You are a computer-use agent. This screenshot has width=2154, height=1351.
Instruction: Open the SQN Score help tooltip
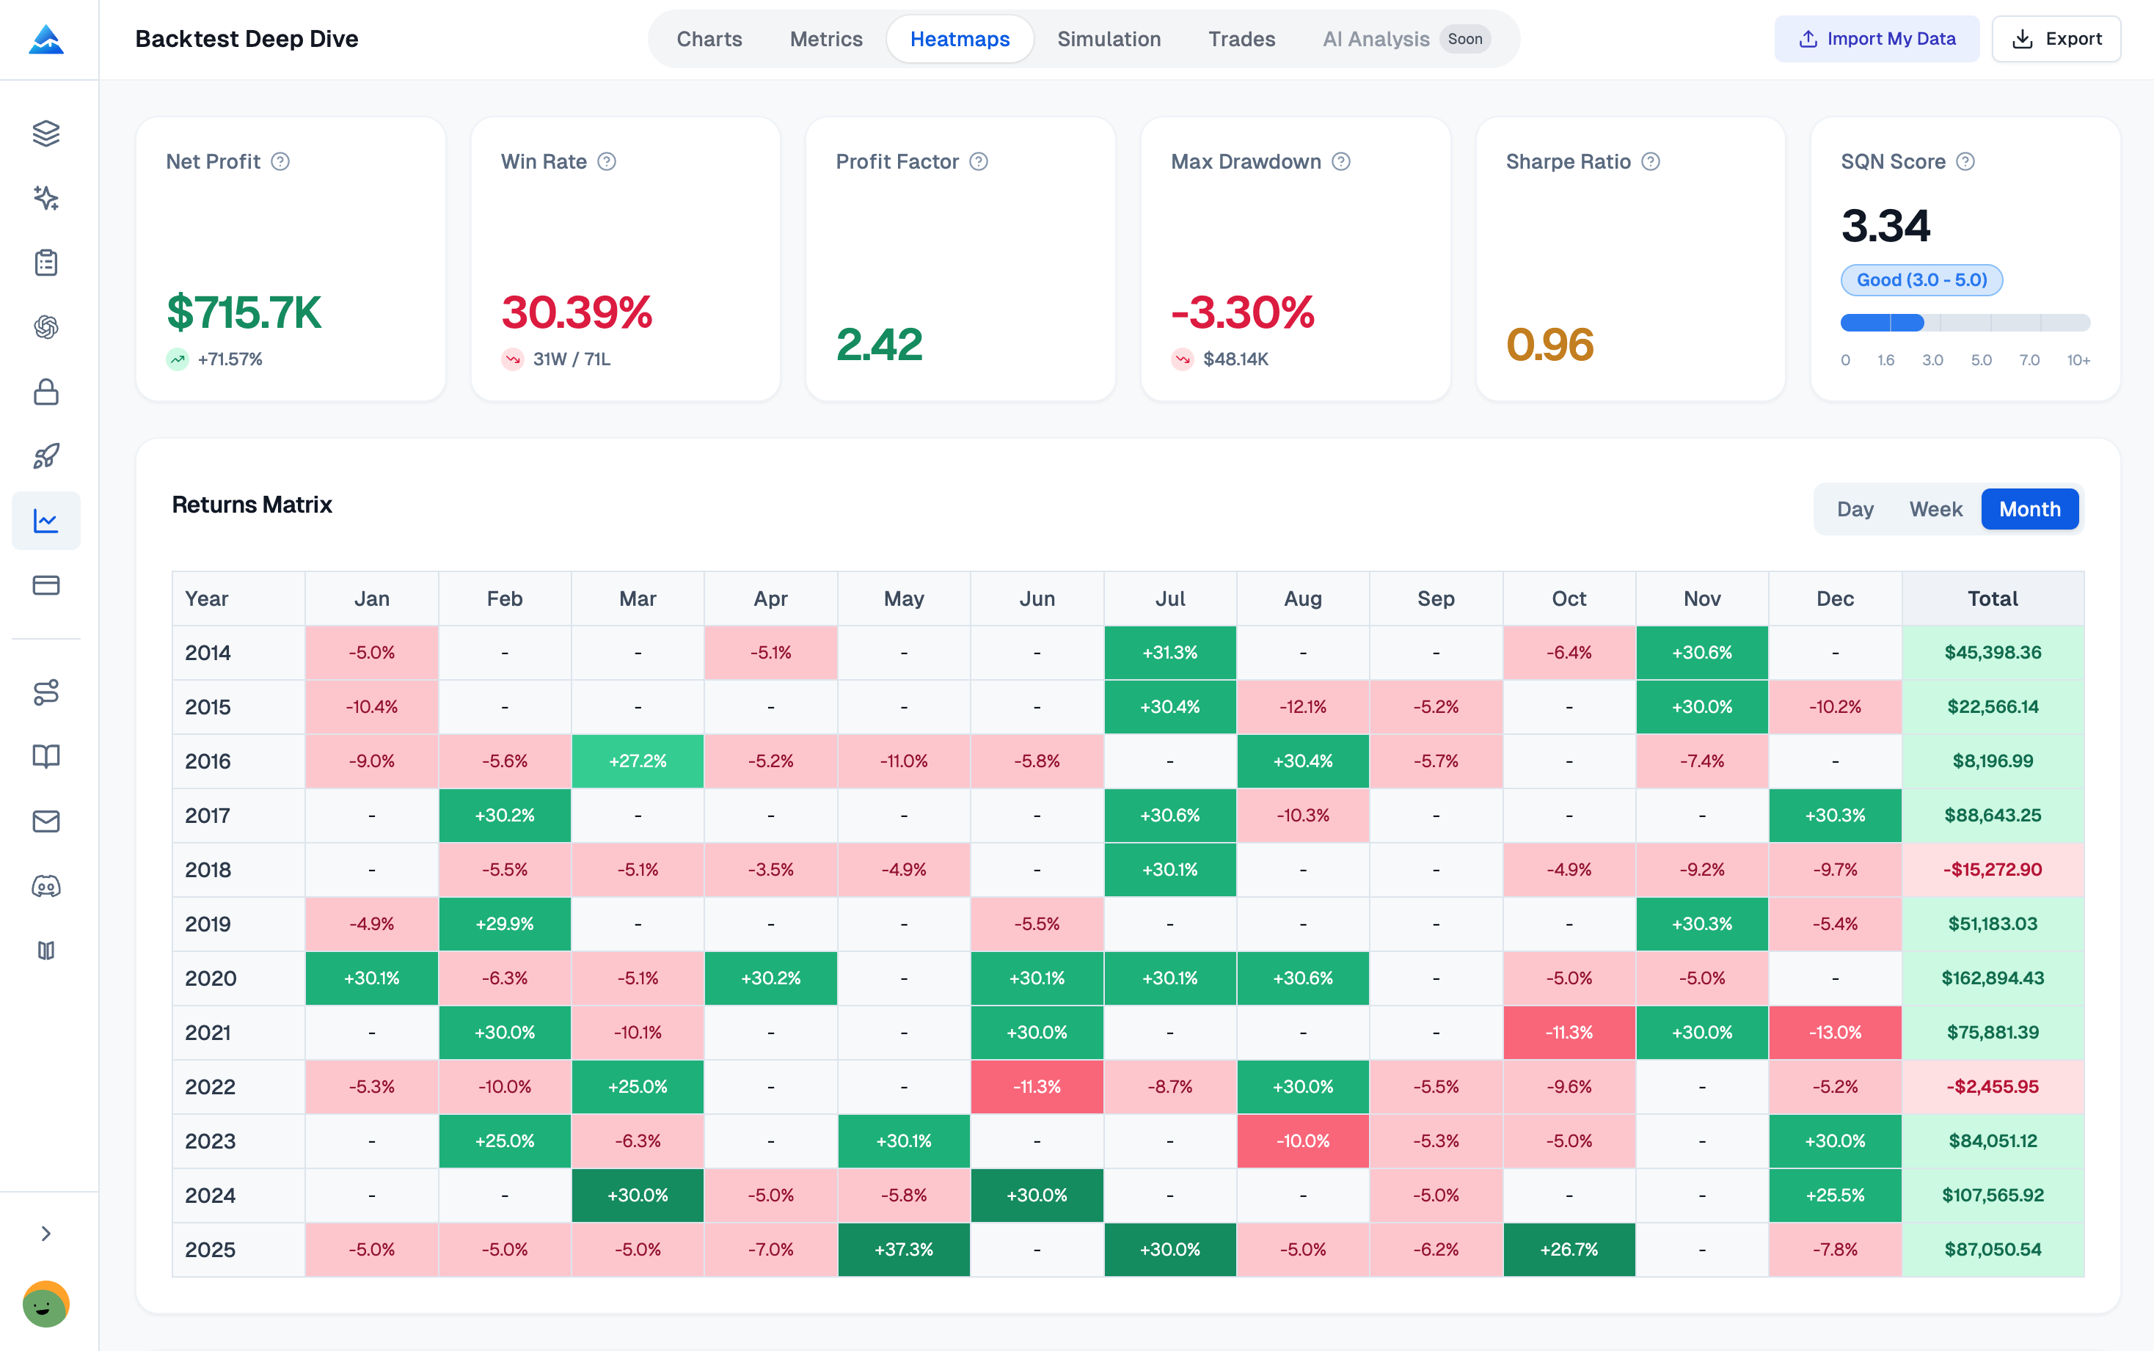tap(1965, 162)
